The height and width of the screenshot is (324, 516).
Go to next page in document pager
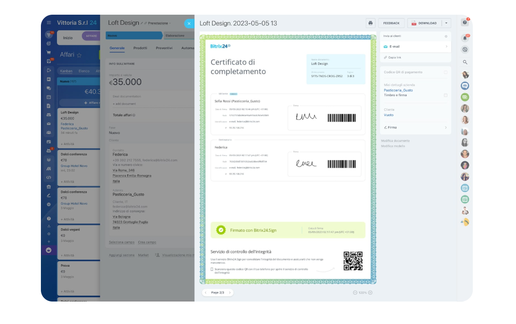pos(230,292)
